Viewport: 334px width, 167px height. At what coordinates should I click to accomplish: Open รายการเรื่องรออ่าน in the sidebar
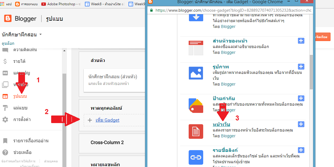pos(31,141)
